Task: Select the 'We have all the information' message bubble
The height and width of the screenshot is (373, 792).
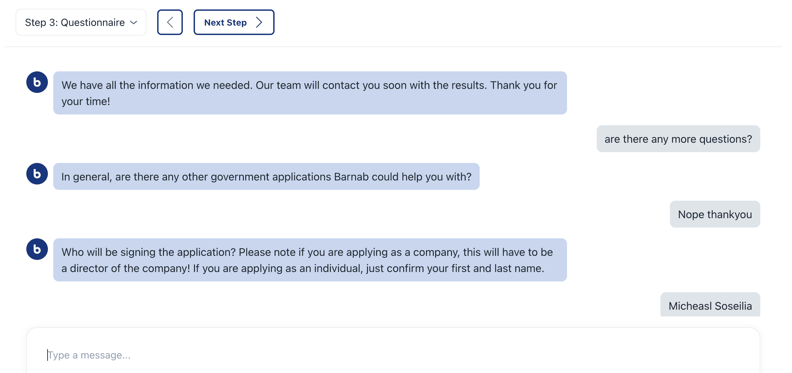Action: pyautogui.click(x=310, y=93)
